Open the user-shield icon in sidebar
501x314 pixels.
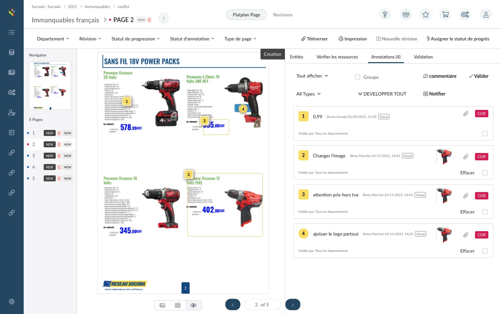pyautogui.click(x=12, y=113)
